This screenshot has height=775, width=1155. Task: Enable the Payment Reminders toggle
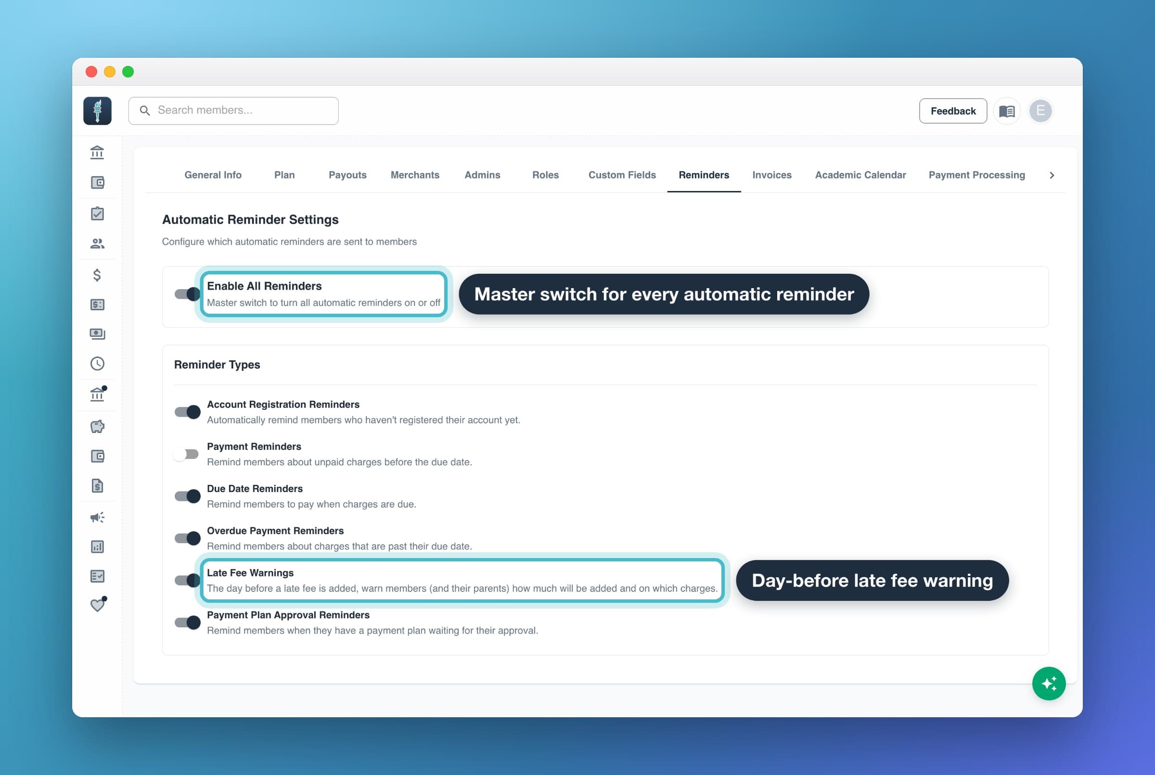[186, 454]
